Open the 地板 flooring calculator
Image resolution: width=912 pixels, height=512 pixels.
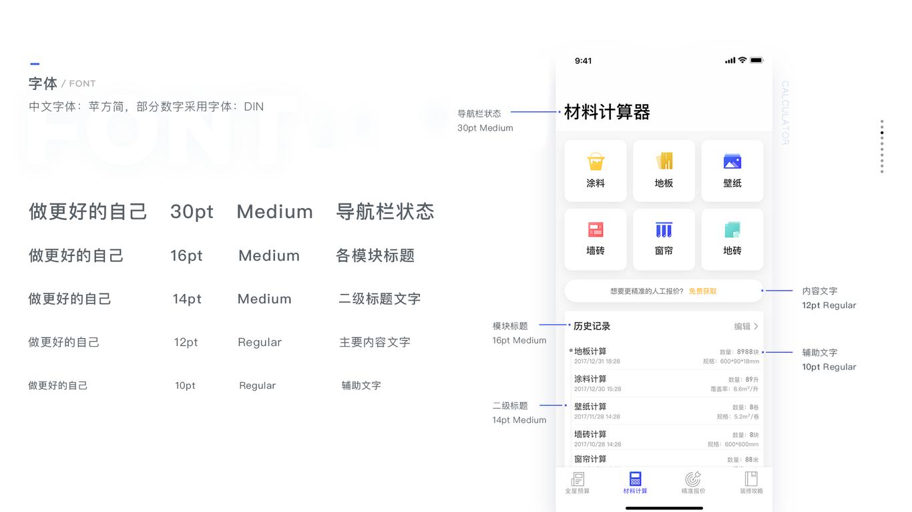pyautogui.click(x=664, y=171)
